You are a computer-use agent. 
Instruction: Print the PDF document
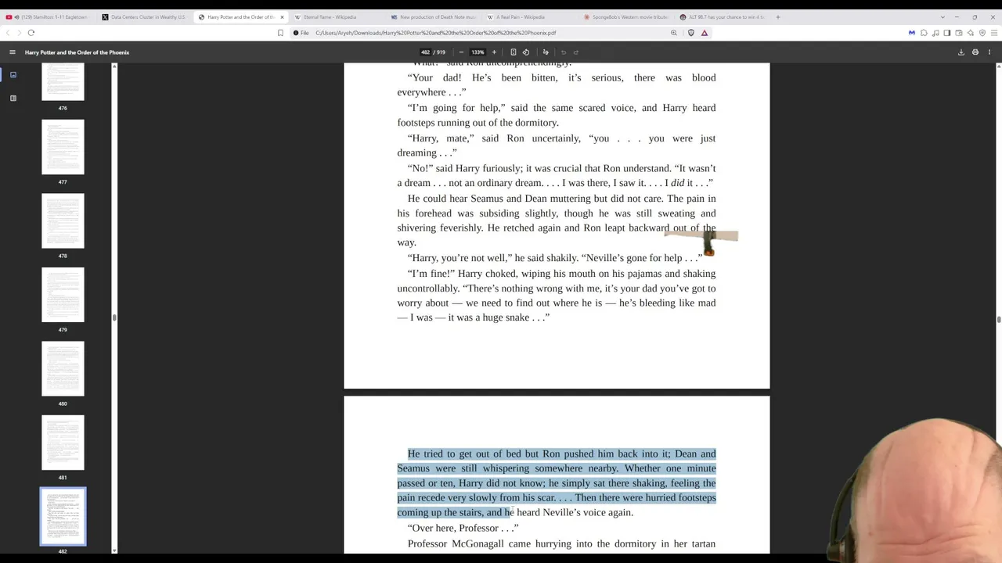975,52
